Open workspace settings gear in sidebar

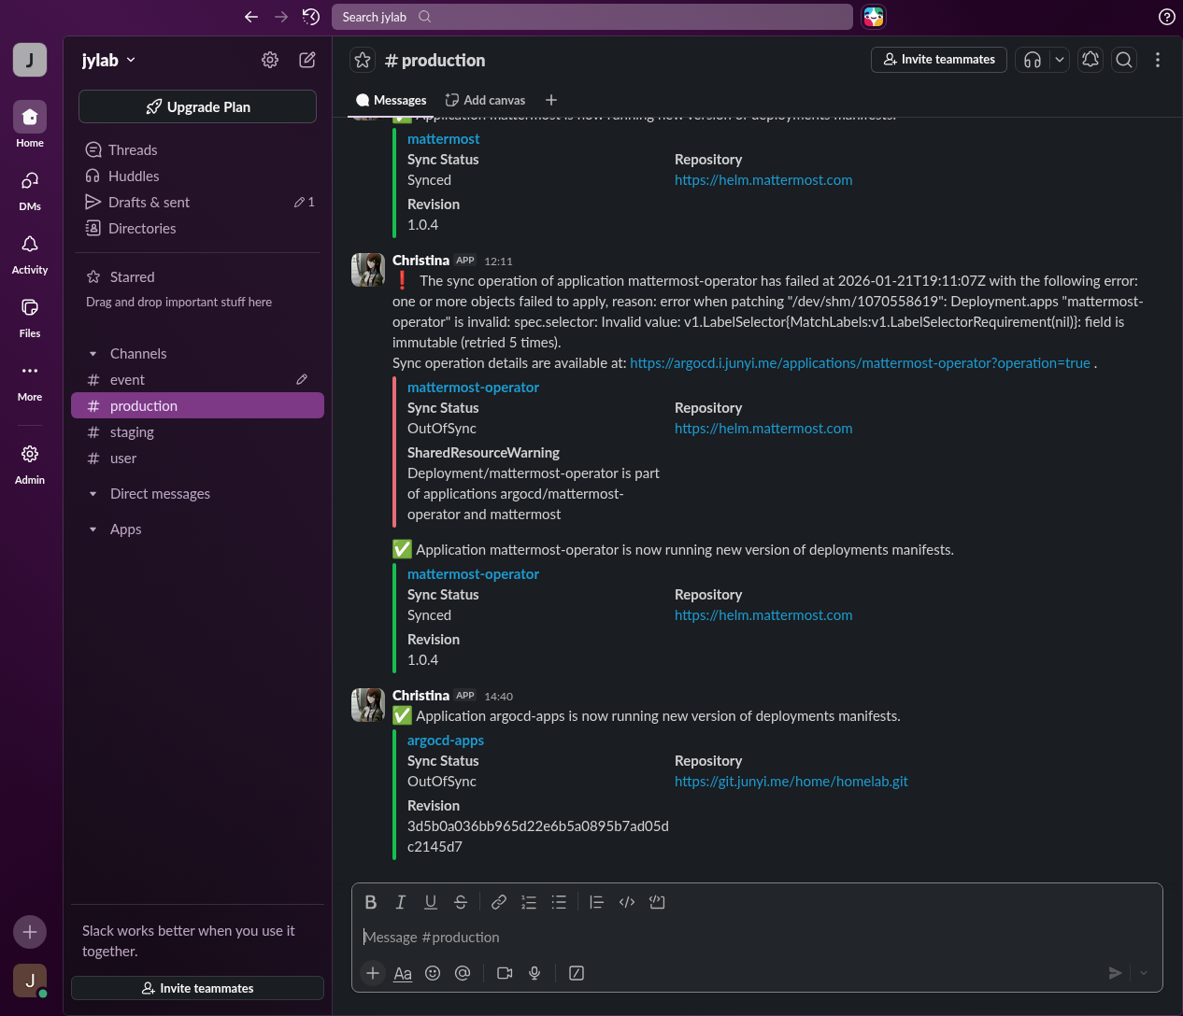click(x=270, y=60)
